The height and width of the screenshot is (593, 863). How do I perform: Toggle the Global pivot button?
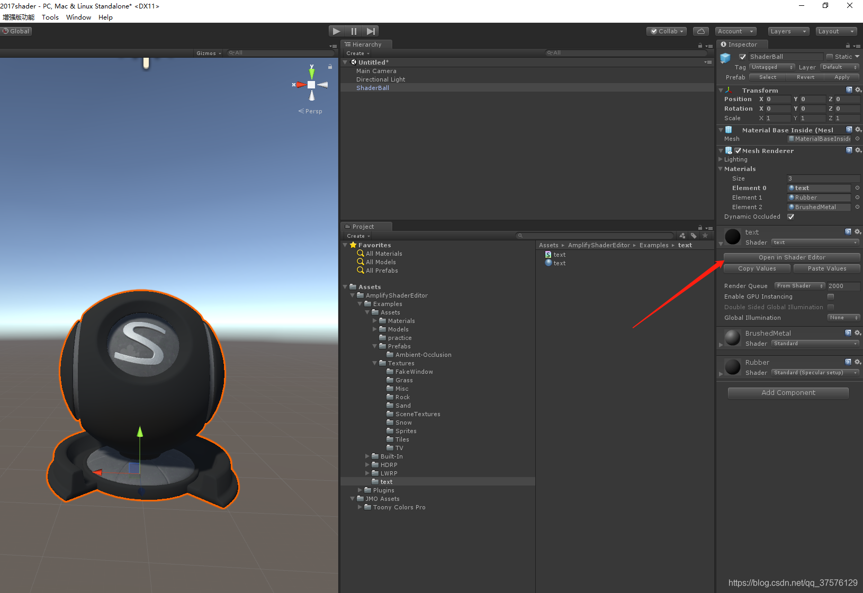(x=16, y=31)
